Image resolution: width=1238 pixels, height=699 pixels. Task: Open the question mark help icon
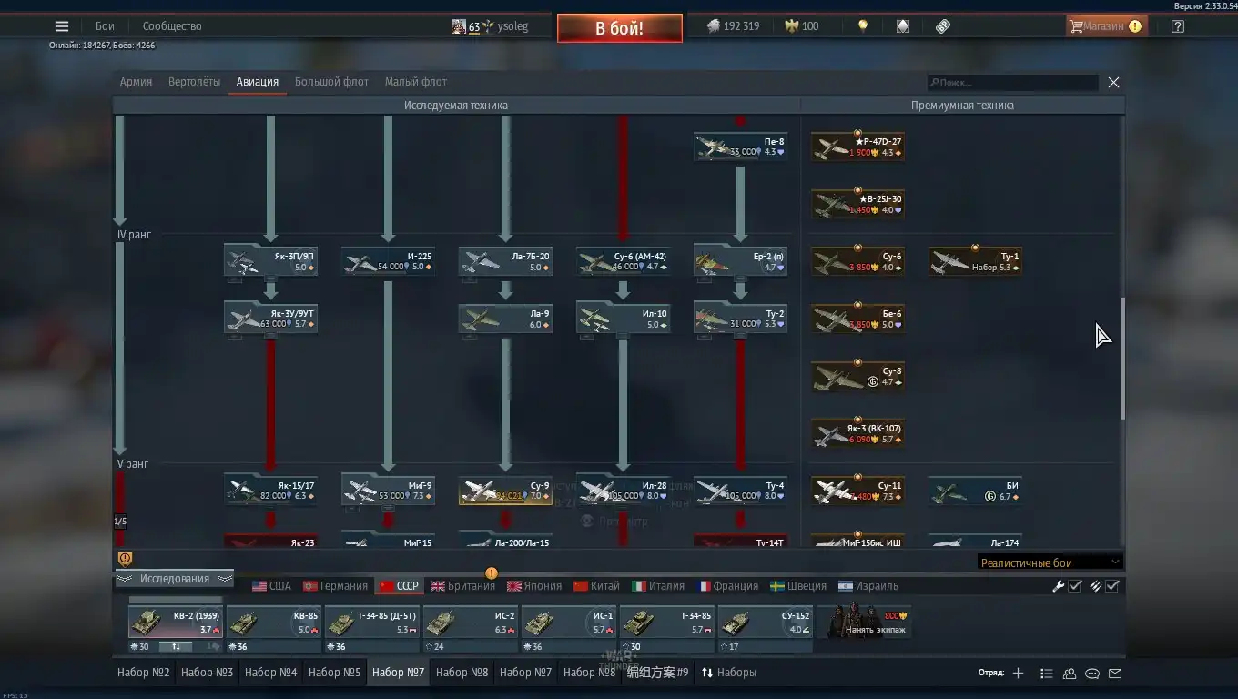[1178, 26]
